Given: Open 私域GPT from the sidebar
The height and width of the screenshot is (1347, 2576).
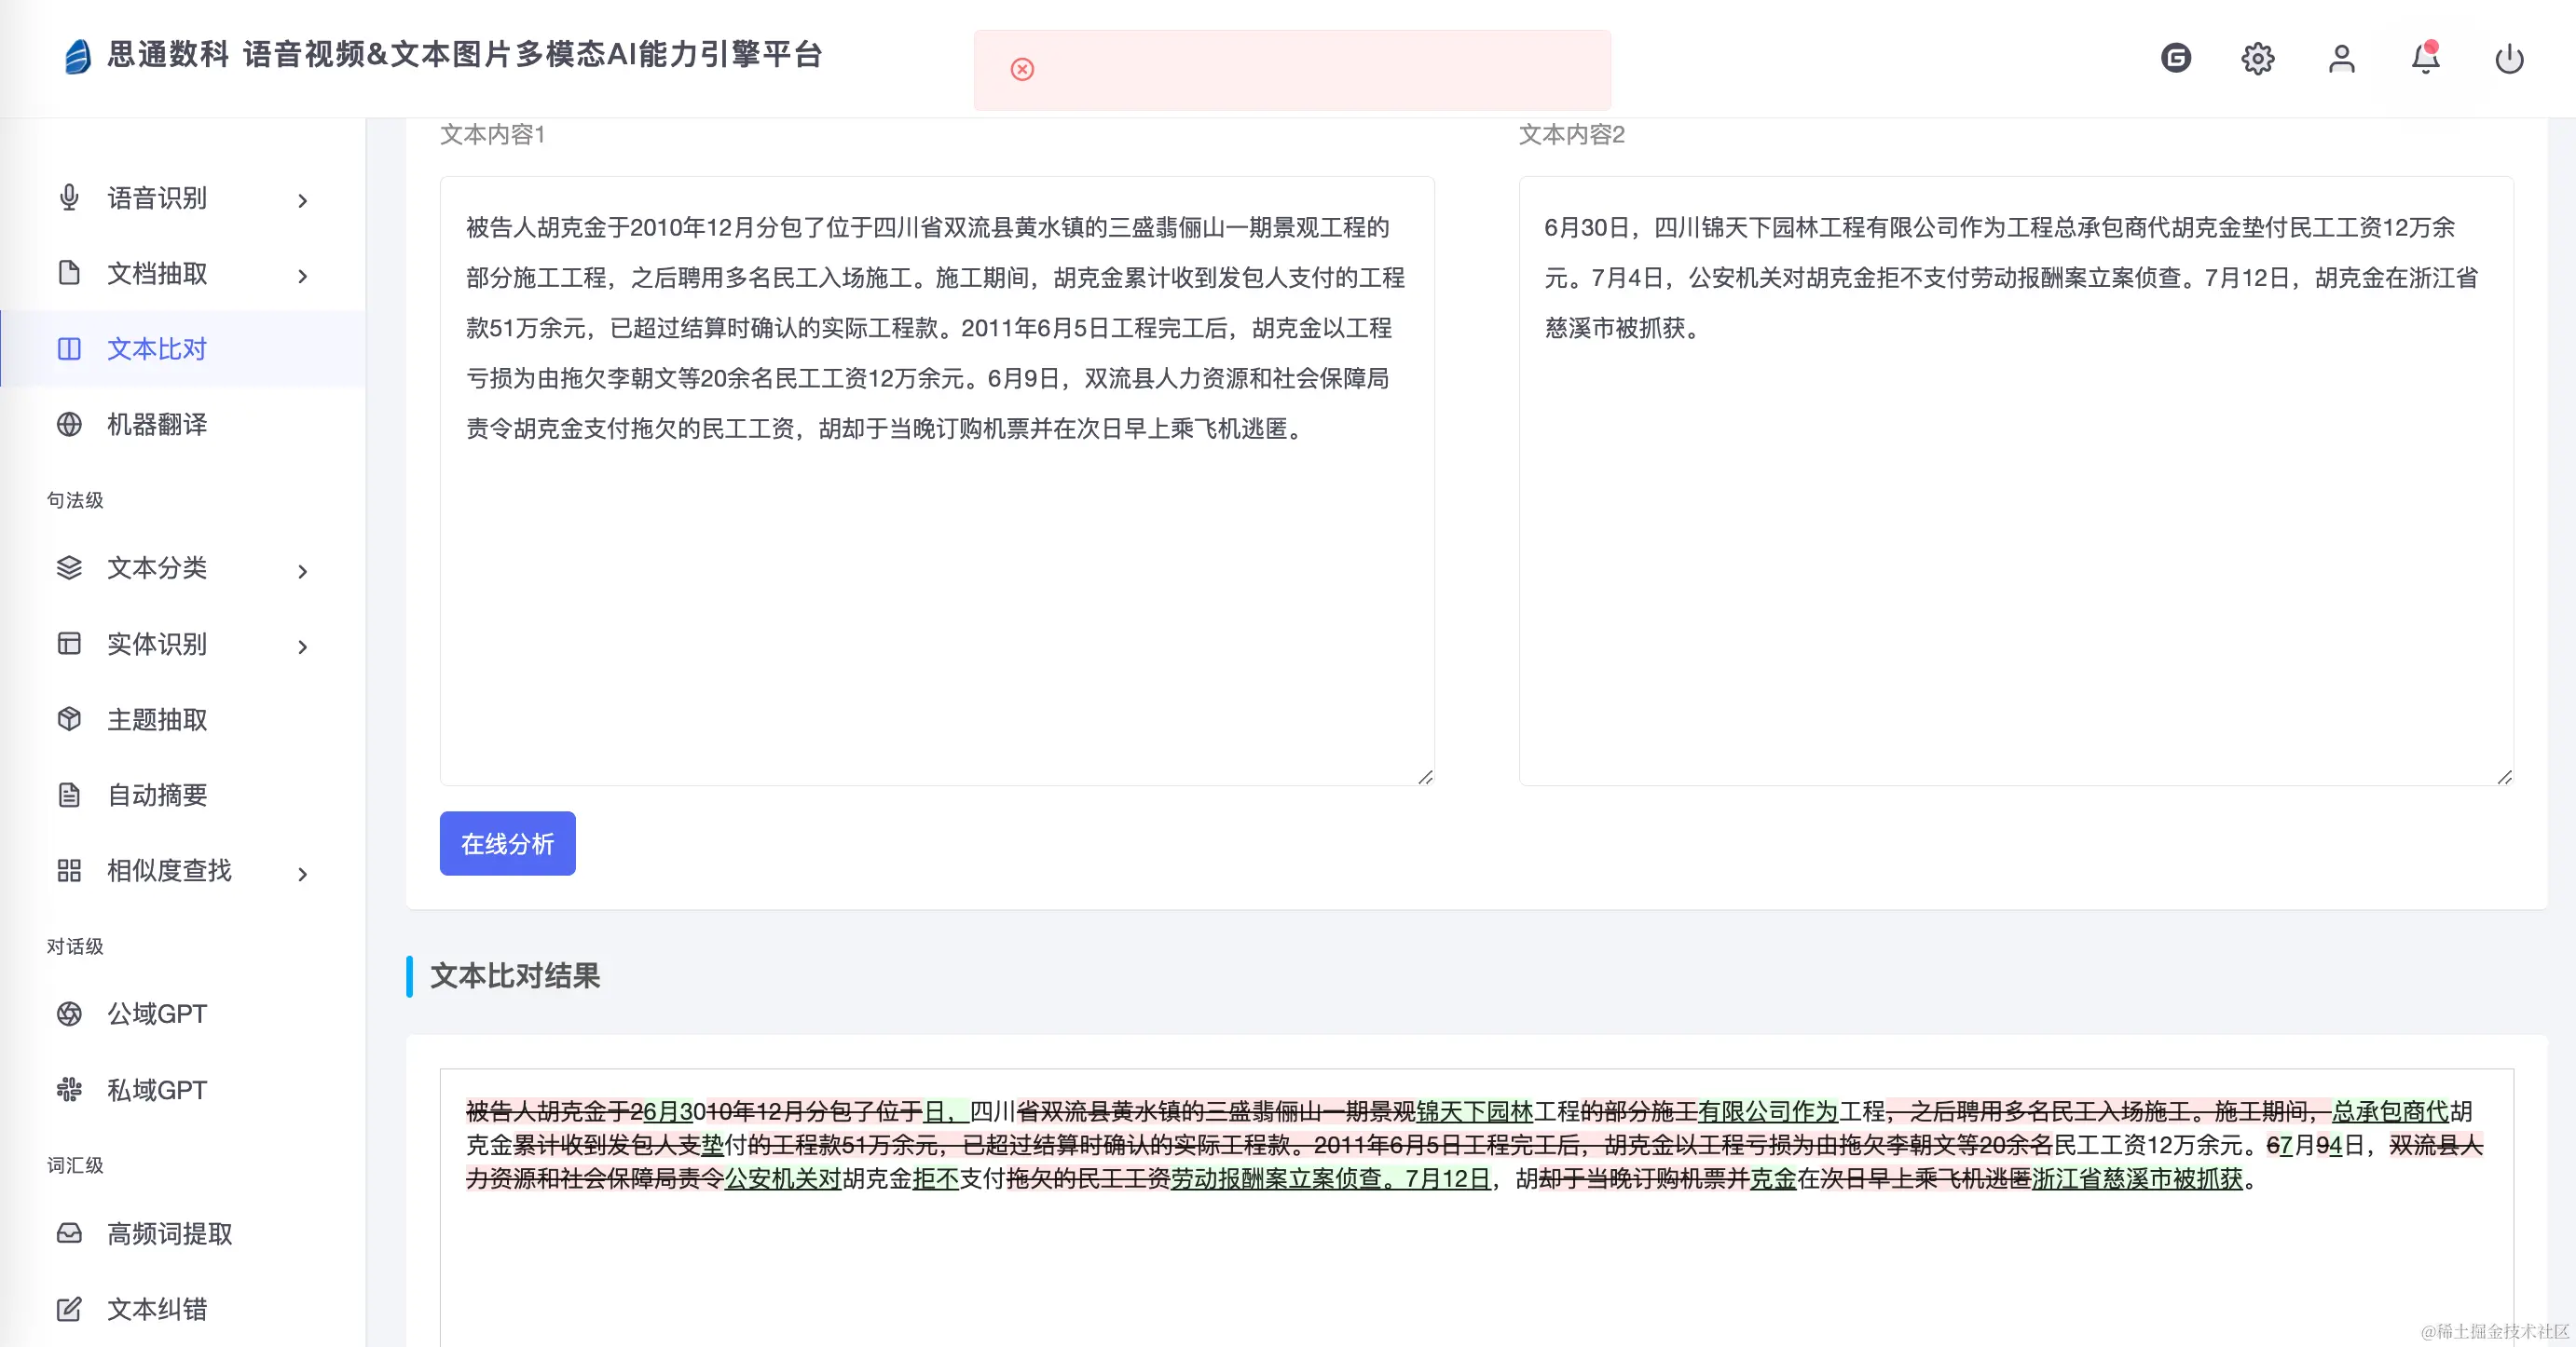Looking at the screenshot, I should (x=156, y=1089).
